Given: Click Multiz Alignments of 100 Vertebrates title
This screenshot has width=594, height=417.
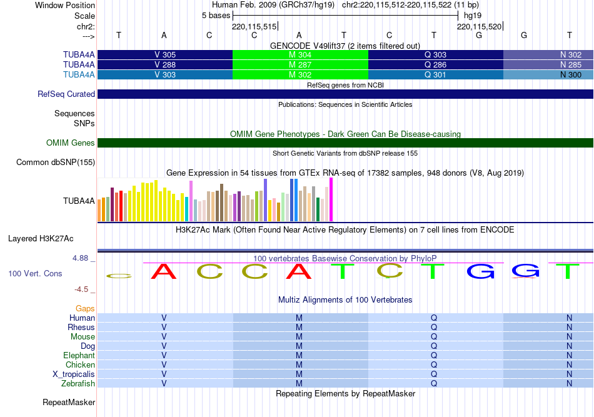Looking at the screenshot, I should [x=345, y=299].
